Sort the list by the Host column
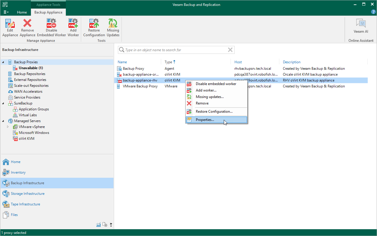377x236 pixels. point(238,62)
